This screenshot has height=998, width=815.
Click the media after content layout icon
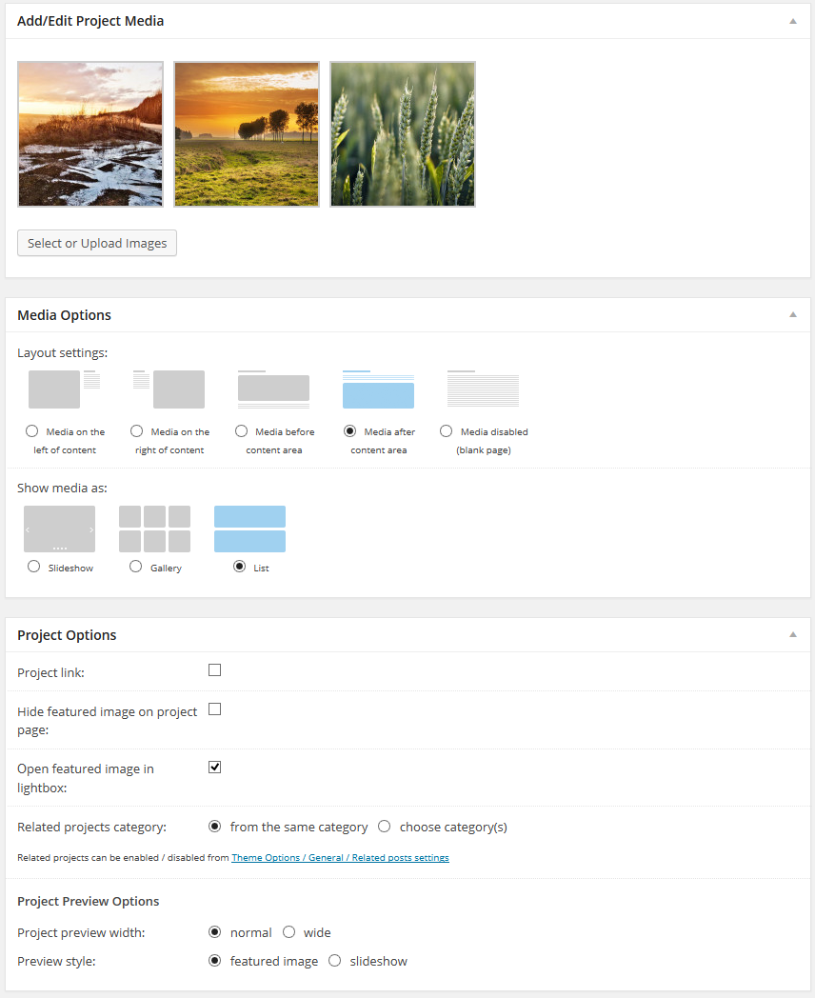tap(378, 389)
